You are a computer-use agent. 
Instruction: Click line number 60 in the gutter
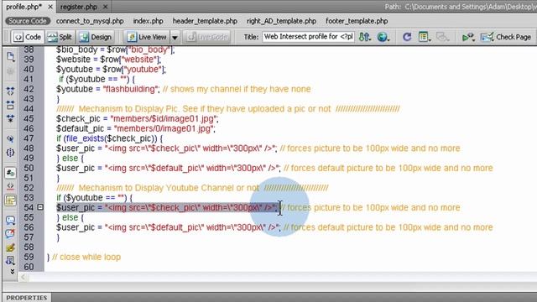point(29,267)
